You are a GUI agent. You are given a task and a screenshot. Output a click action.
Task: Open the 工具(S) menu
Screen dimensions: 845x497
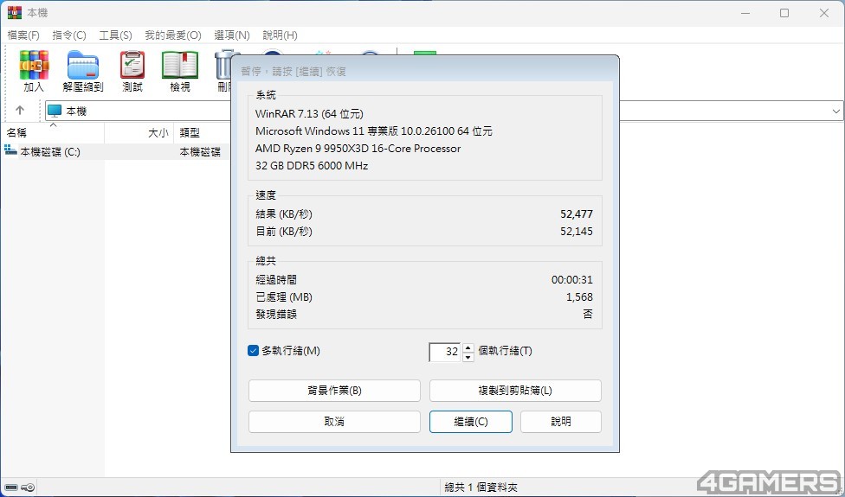click(115, 35)
